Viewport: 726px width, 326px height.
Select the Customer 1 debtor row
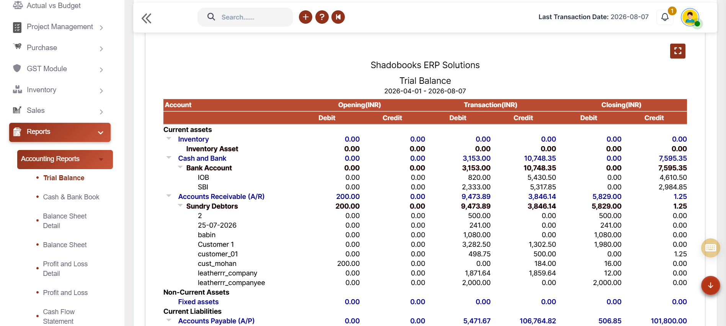click(x=425, y=245)
